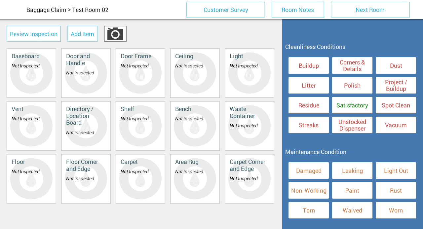Screen dimensions: 423x229
Task: Choose the Waste Container item tile
Action: pos(250,126)
